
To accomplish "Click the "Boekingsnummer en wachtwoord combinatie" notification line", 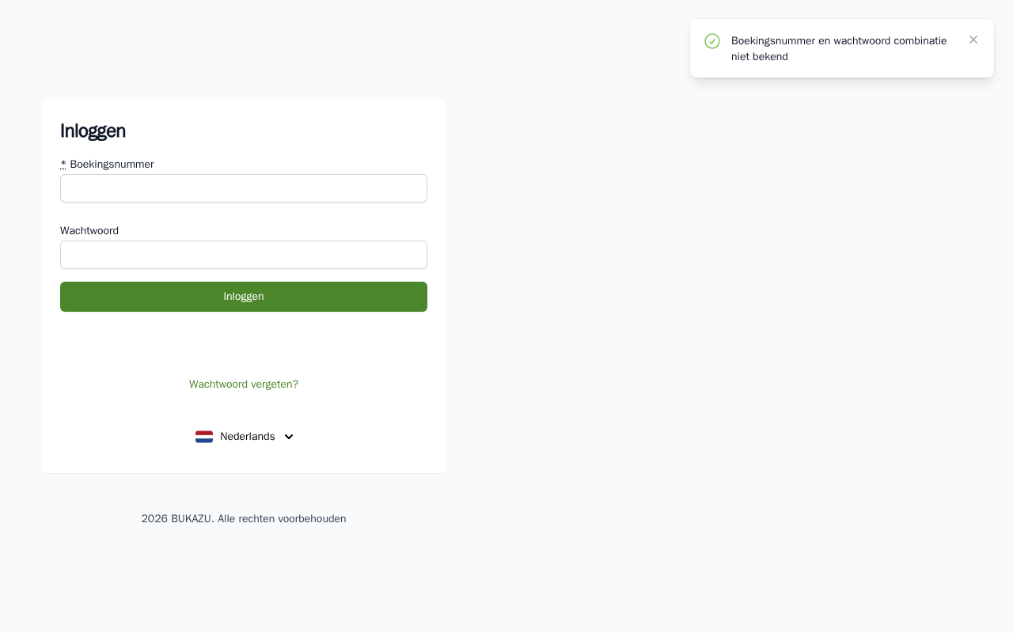I will click(x=839, y=41).
